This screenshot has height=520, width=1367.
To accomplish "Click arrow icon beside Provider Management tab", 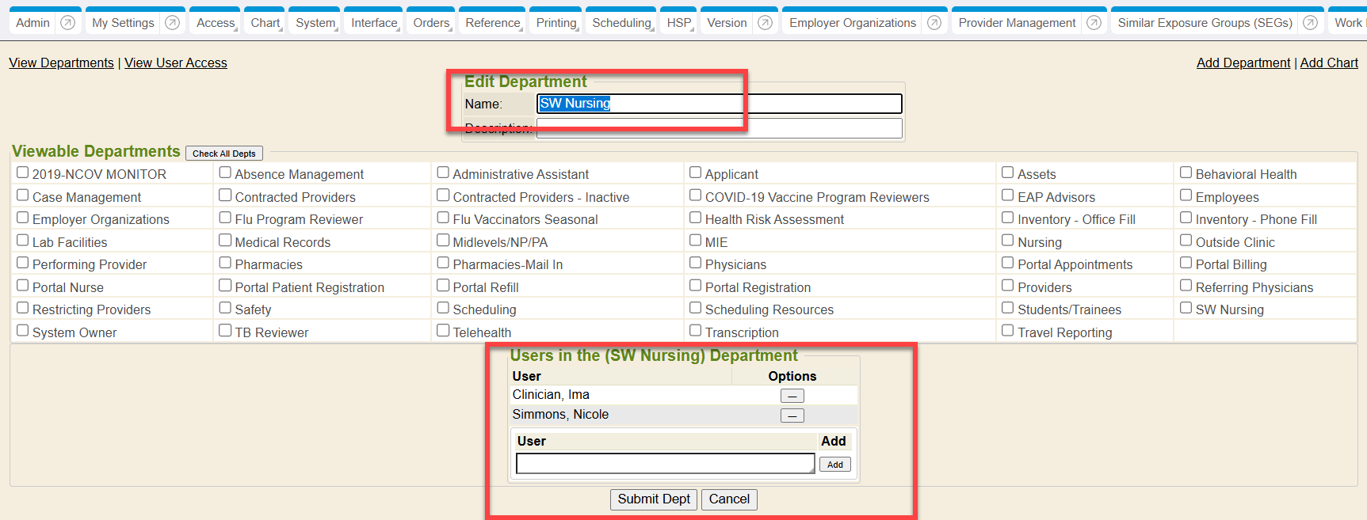I will (x=1094, y=23).
